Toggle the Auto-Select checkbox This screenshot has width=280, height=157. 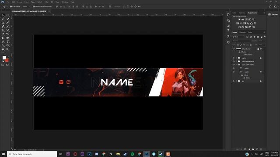click(x=11, y=7)
